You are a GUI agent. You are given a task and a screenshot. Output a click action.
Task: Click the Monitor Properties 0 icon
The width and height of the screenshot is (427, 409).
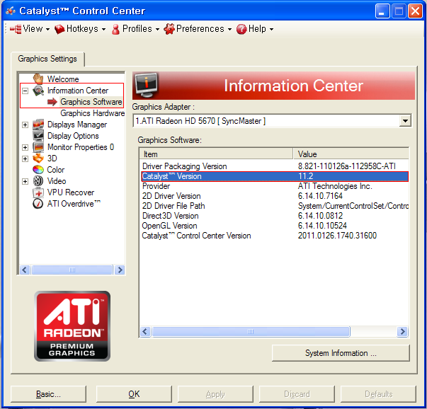point(38,147)
